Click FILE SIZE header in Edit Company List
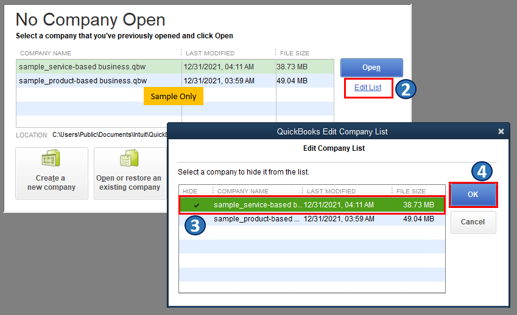 (x=411, y=191)
